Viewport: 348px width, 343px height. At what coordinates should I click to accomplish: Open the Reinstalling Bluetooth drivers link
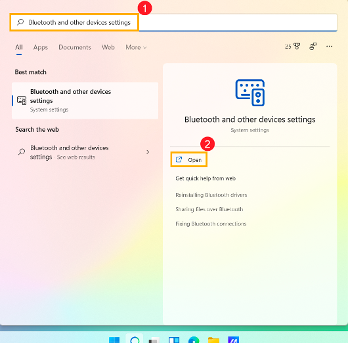(211, 195)
